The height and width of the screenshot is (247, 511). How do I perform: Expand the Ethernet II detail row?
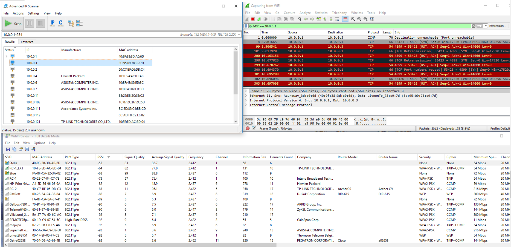246,96
